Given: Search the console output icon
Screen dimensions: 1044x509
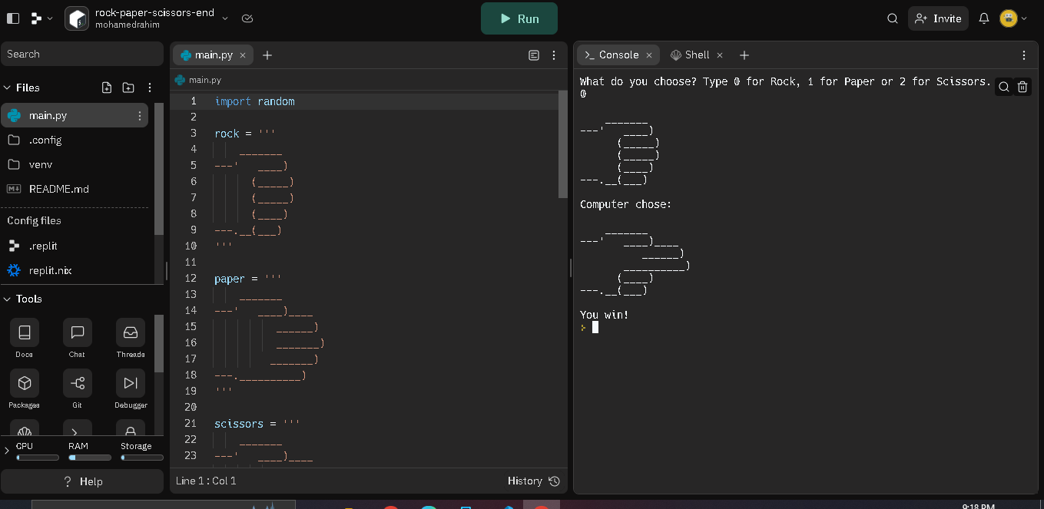Looking at the screenshot, I should tap(1004, 87).
